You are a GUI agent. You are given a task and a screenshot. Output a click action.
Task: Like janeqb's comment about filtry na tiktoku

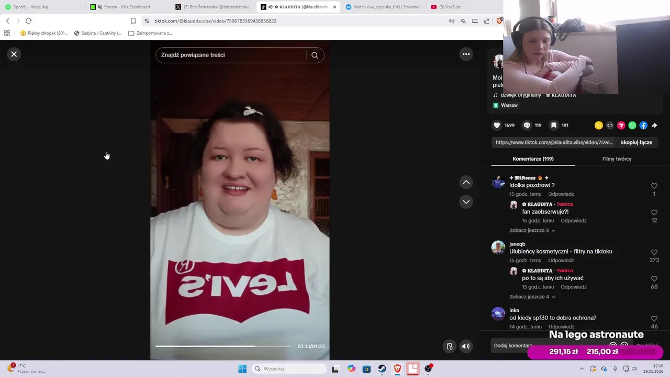pyautogui.click(x=654, y=252)
